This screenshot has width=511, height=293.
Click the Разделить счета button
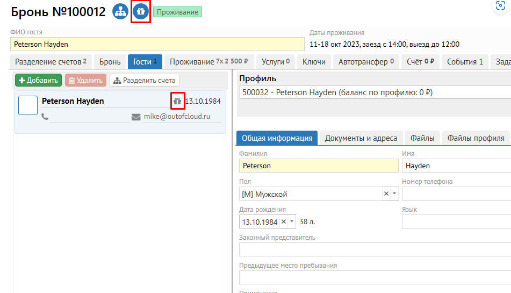click(x=145, y=81)
